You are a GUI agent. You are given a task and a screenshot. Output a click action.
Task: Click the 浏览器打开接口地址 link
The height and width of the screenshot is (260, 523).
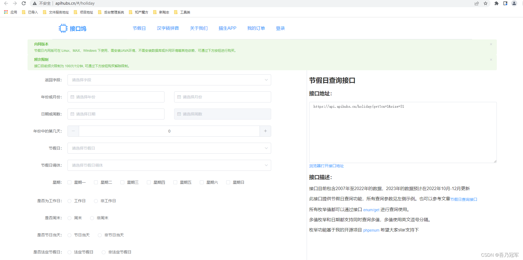click(x=327, y=166)
